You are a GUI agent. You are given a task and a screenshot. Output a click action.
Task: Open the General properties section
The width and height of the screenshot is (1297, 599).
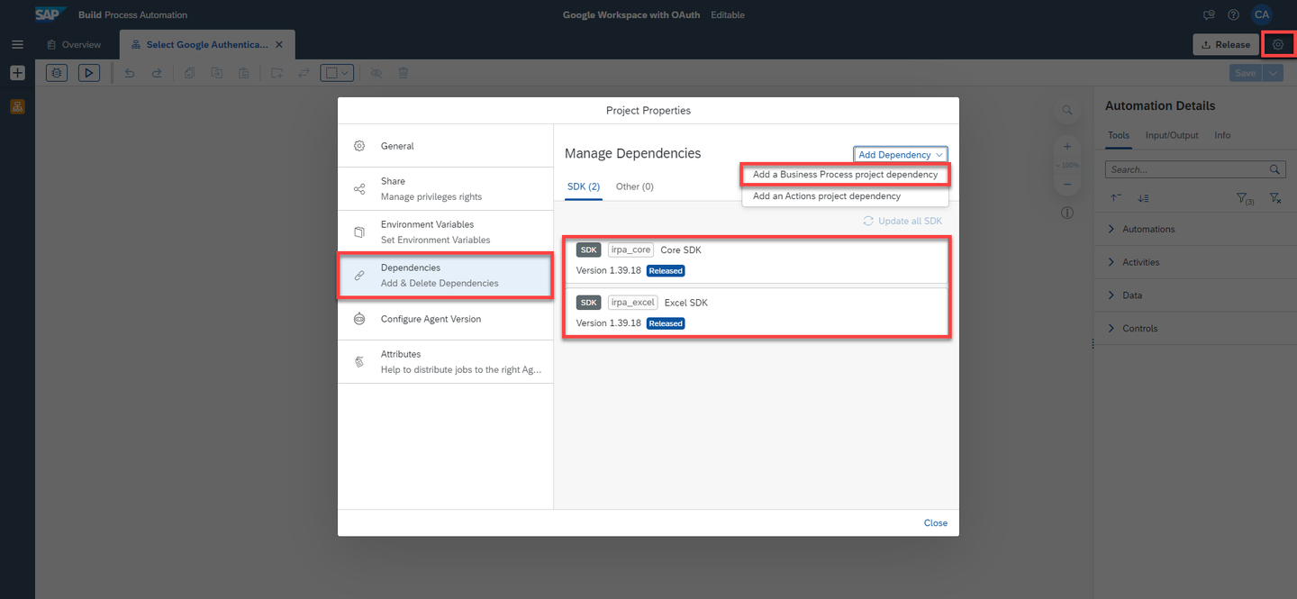point(446,146)
